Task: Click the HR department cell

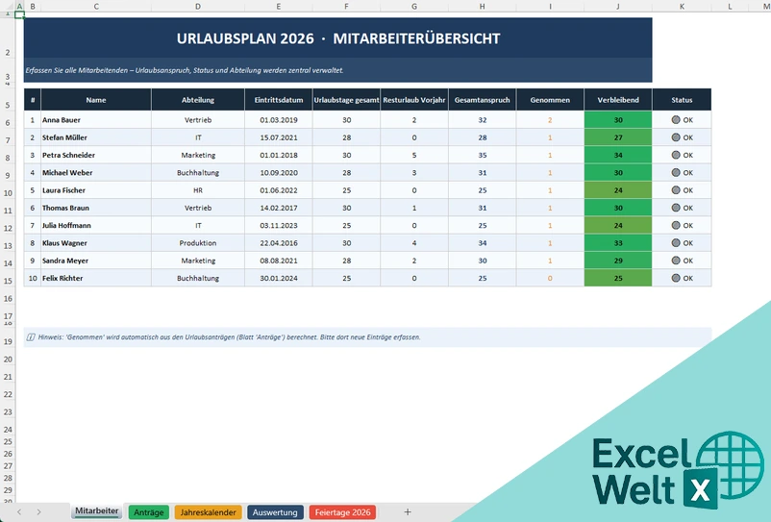Action: pos(198,190)
